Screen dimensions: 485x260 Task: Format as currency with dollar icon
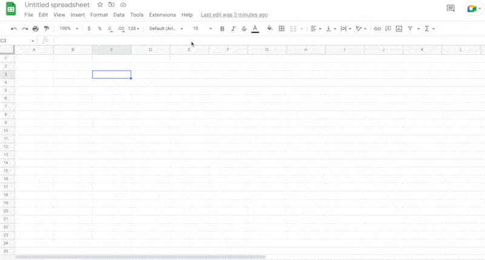[x=89, y=28]
